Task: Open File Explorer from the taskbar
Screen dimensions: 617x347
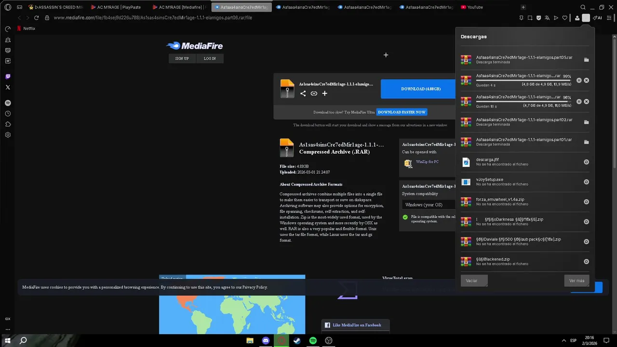Action: click(250, 341)
